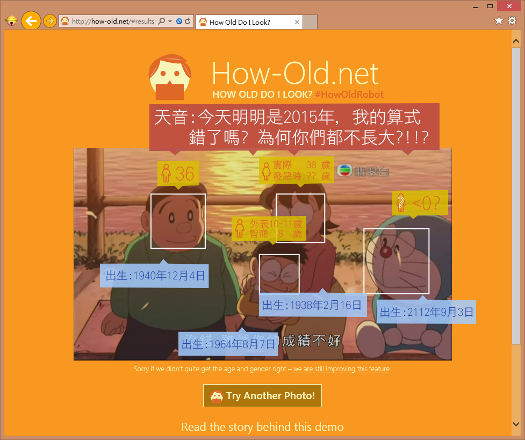Viewport: 525px width, 440px height.
Task: Close the browser window
Action: coord(509,6)
